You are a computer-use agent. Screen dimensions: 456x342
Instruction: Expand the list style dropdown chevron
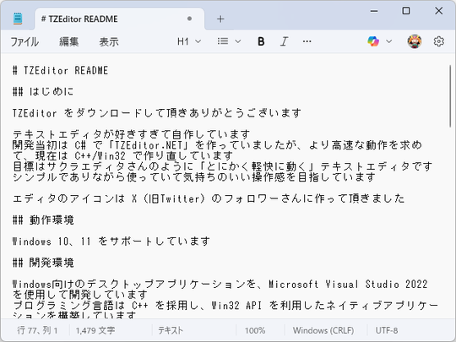238,41
